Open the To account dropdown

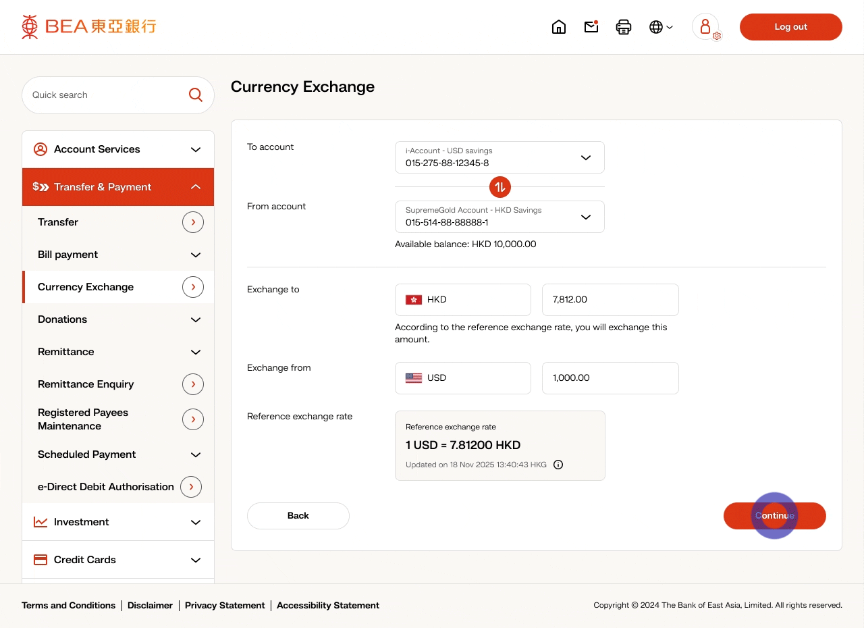coord(500,157)
